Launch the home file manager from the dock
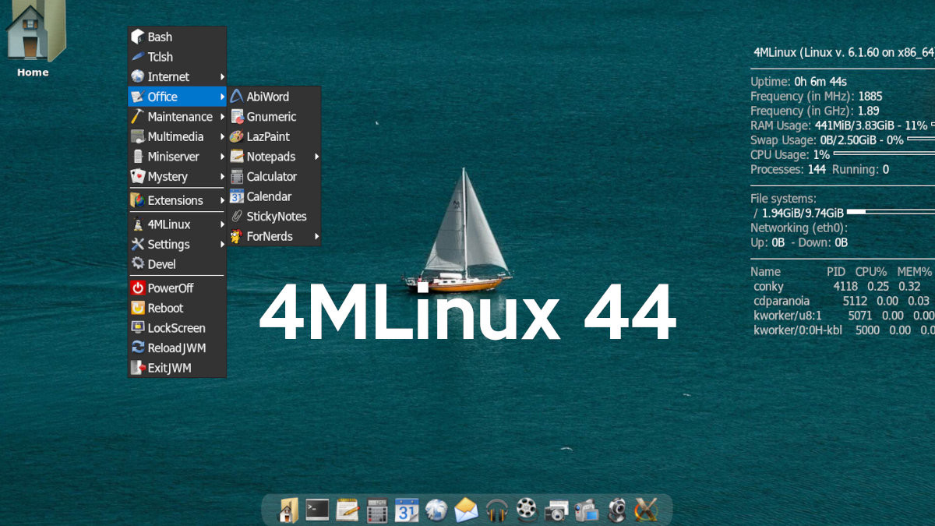 (288, 510)
